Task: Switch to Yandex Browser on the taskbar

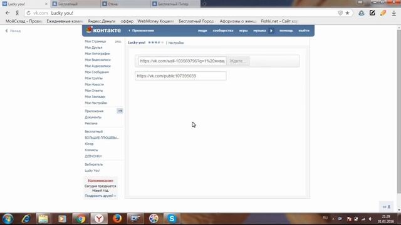Action: tap(99, 219)
